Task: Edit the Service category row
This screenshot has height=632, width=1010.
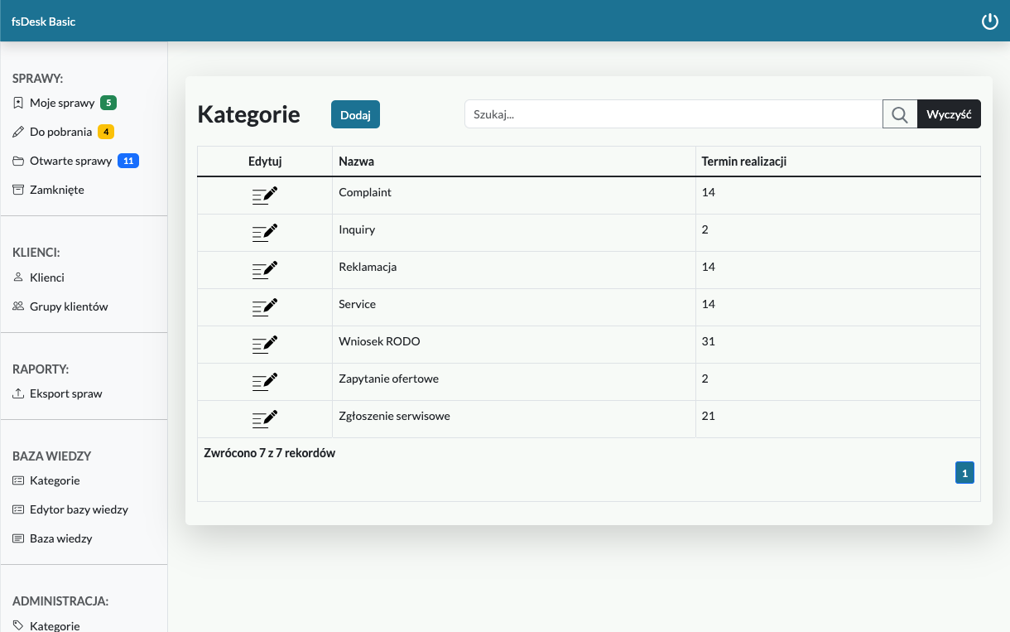Action: click(x=265, y=306)
